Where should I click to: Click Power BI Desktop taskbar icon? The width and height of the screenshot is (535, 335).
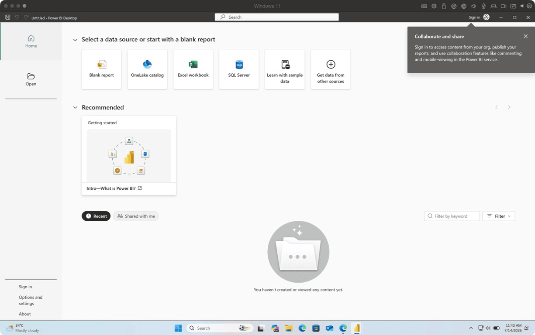point(357,328)
